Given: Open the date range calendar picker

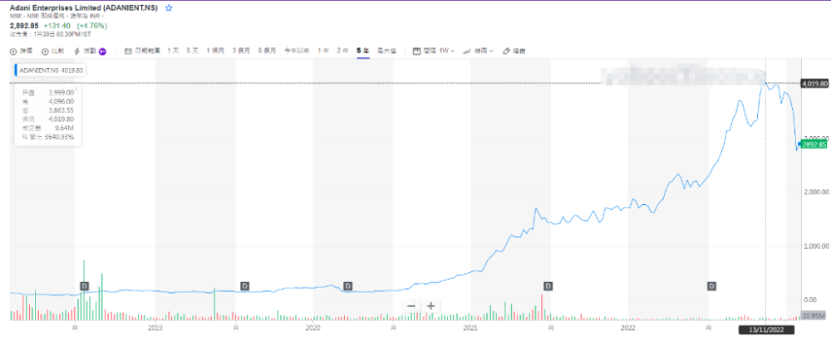Looking at the screenshot, I should click(x=143, y=51).
